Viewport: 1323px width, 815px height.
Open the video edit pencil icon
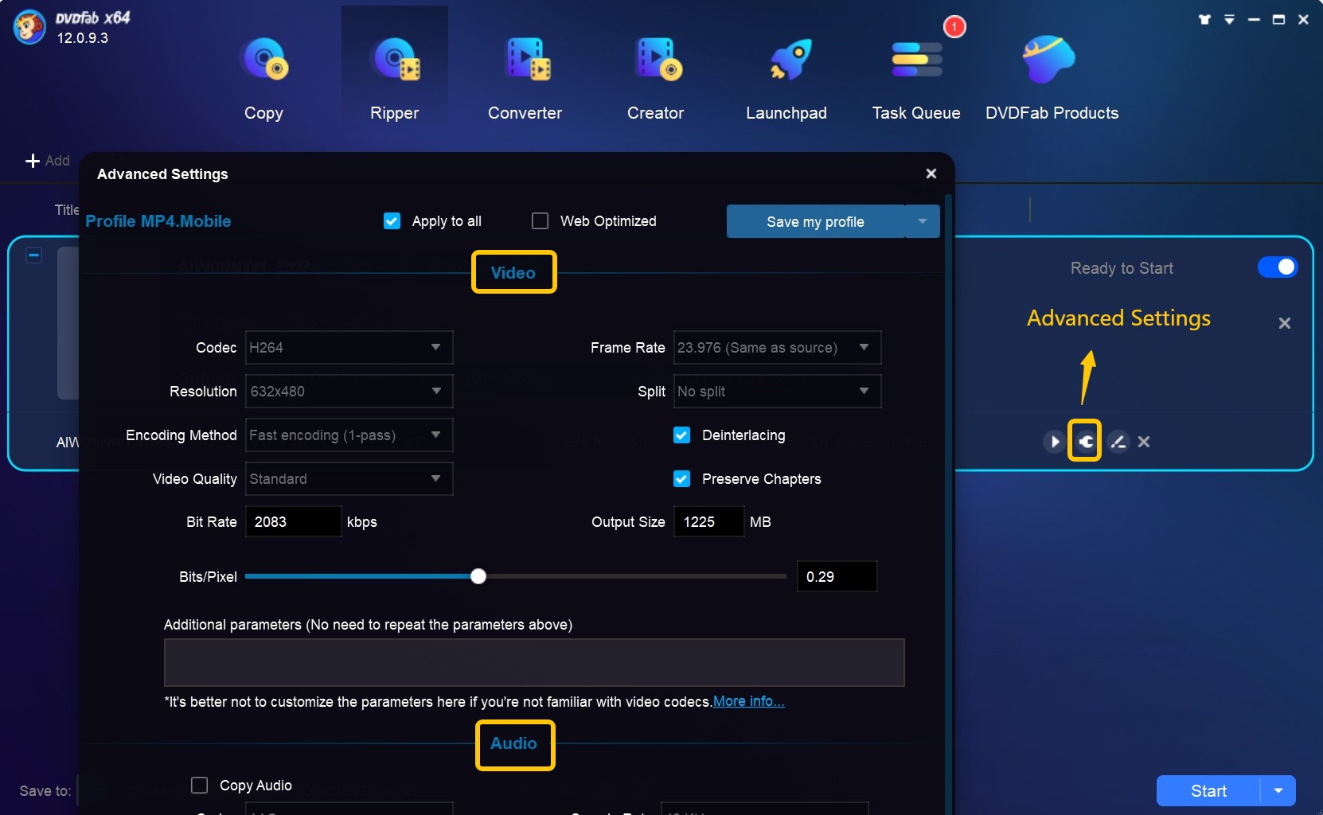1118,442
